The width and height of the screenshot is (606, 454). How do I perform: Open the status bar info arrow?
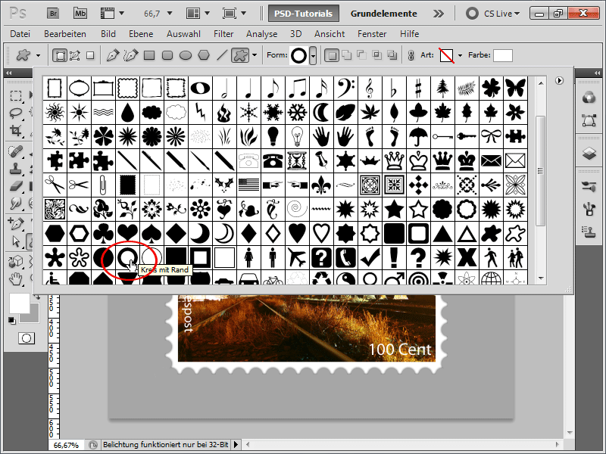coord(236,445)
